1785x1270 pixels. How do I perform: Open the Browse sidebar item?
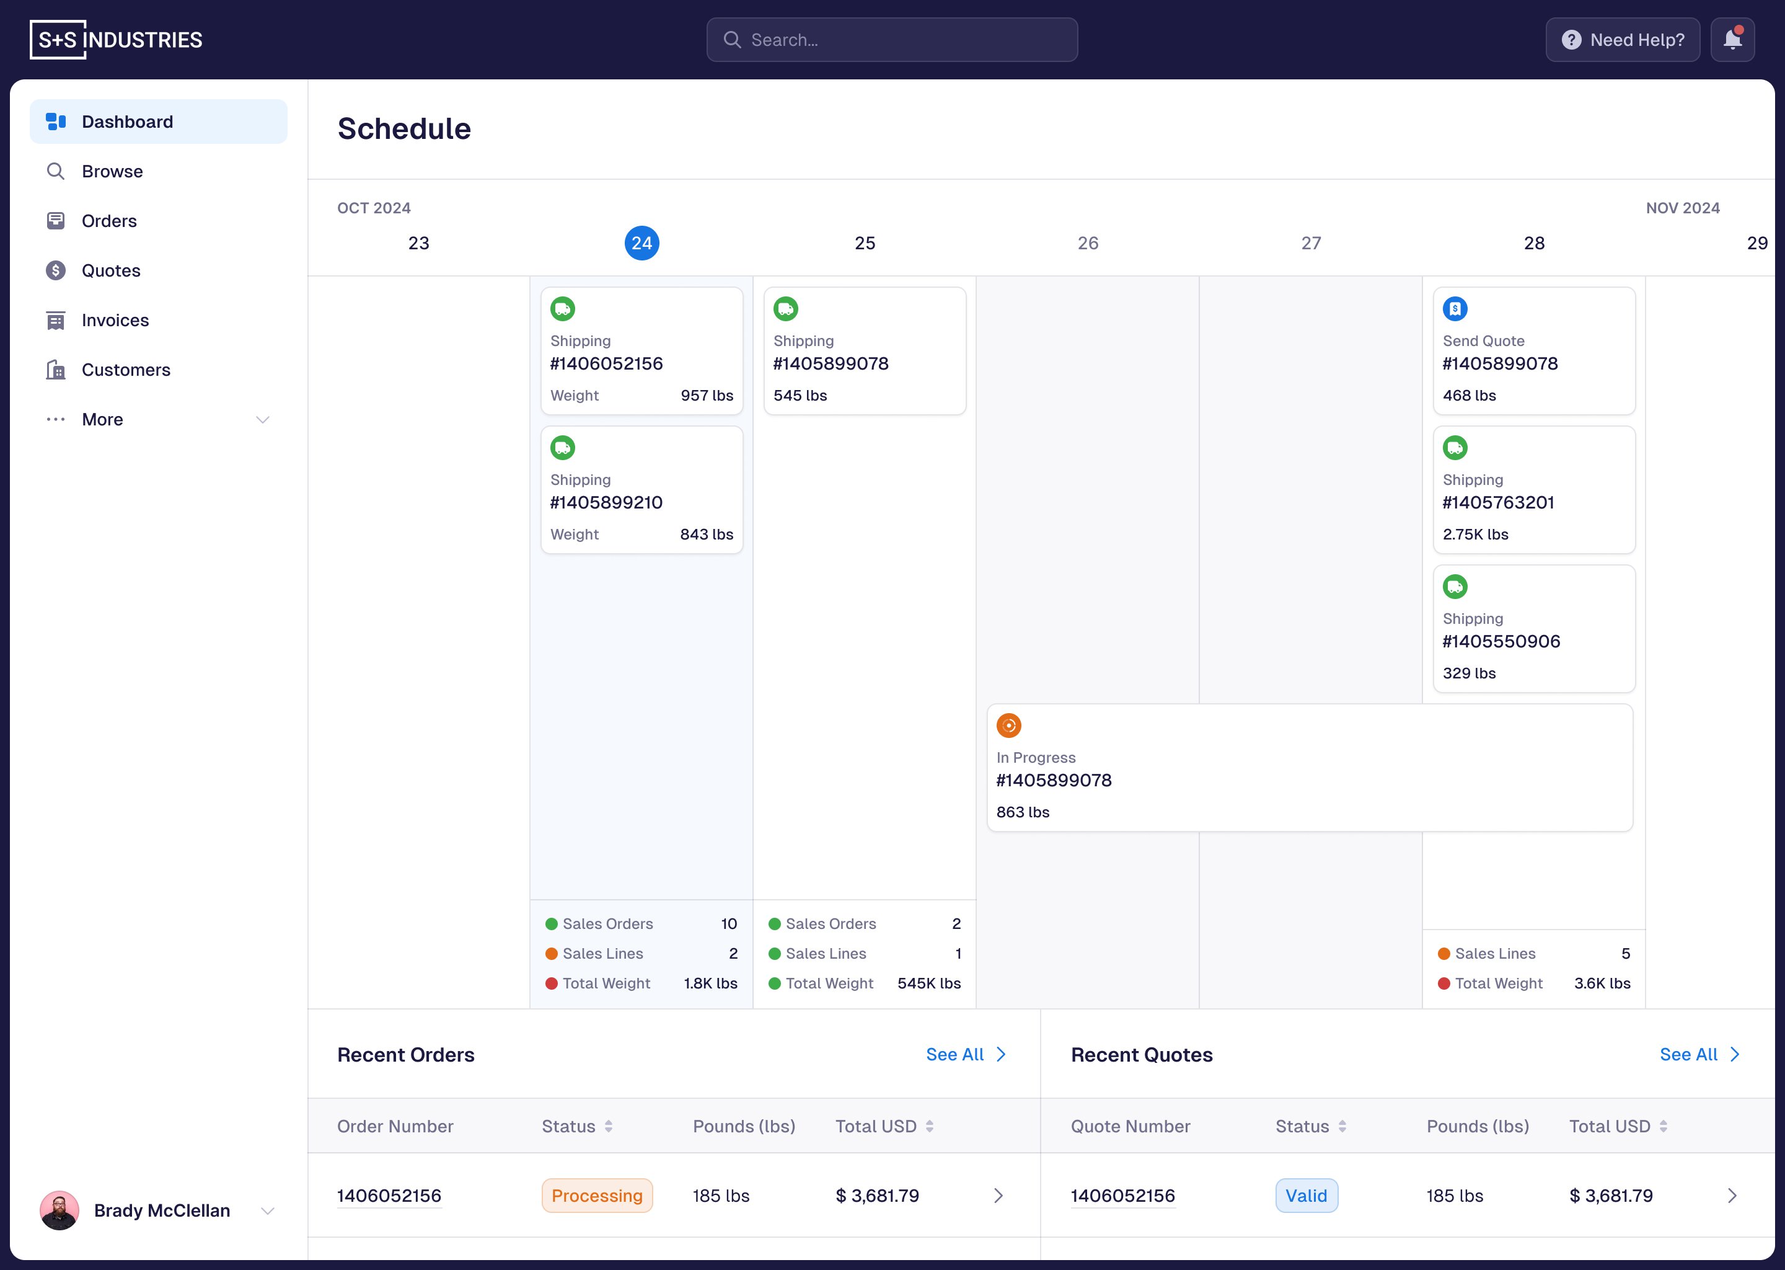(112, 171)
